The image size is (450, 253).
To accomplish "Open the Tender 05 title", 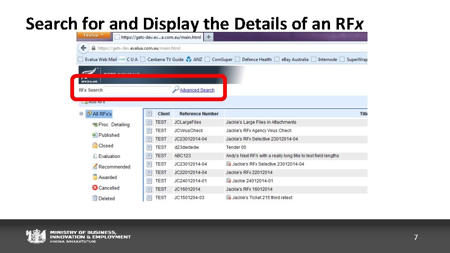I will [236, 148].
